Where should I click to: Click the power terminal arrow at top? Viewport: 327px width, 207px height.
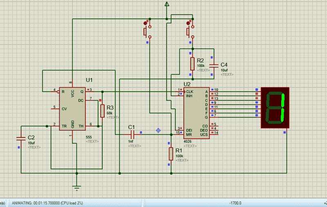coord(167,4)
